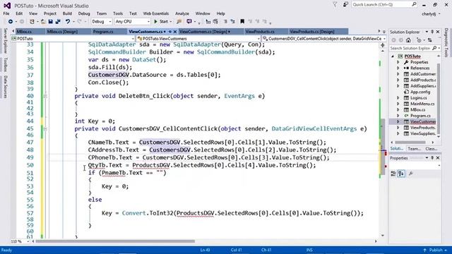Click the Sync with Active Document icon
The image size is (452, 254).
point(430,40)
